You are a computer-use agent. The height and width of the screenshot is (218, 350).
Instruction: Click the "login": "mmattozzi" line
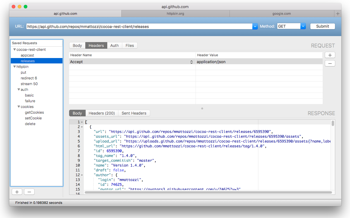[120, 180]
